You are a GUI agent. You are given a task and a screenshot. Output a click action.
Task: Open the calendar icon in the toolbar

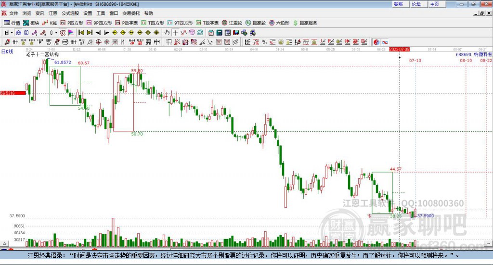click(x=211, y=33)
